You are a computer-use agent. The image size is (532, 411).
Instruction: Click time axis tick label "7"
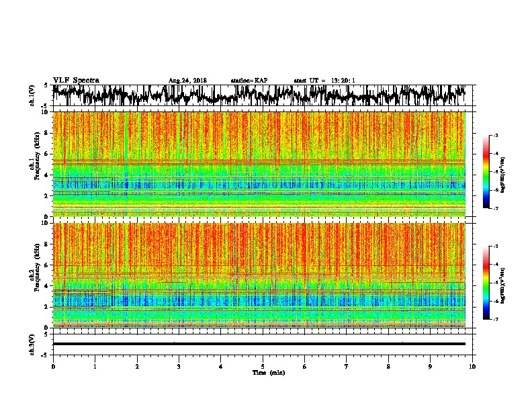coord(347,367)
